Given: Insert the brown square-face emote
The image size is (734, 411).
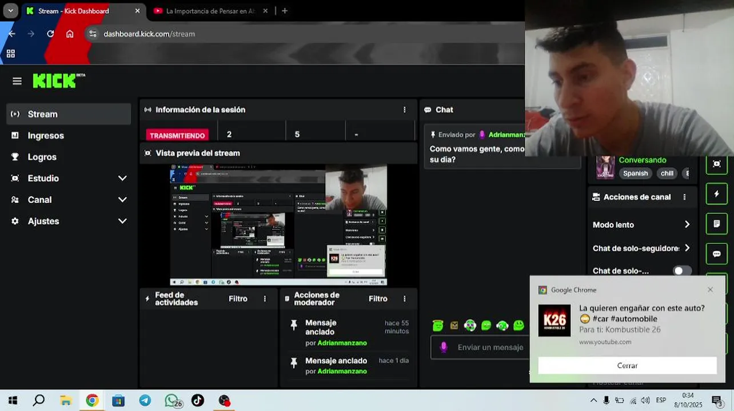Looking at the screenshot, I should (x=454, y=325).
